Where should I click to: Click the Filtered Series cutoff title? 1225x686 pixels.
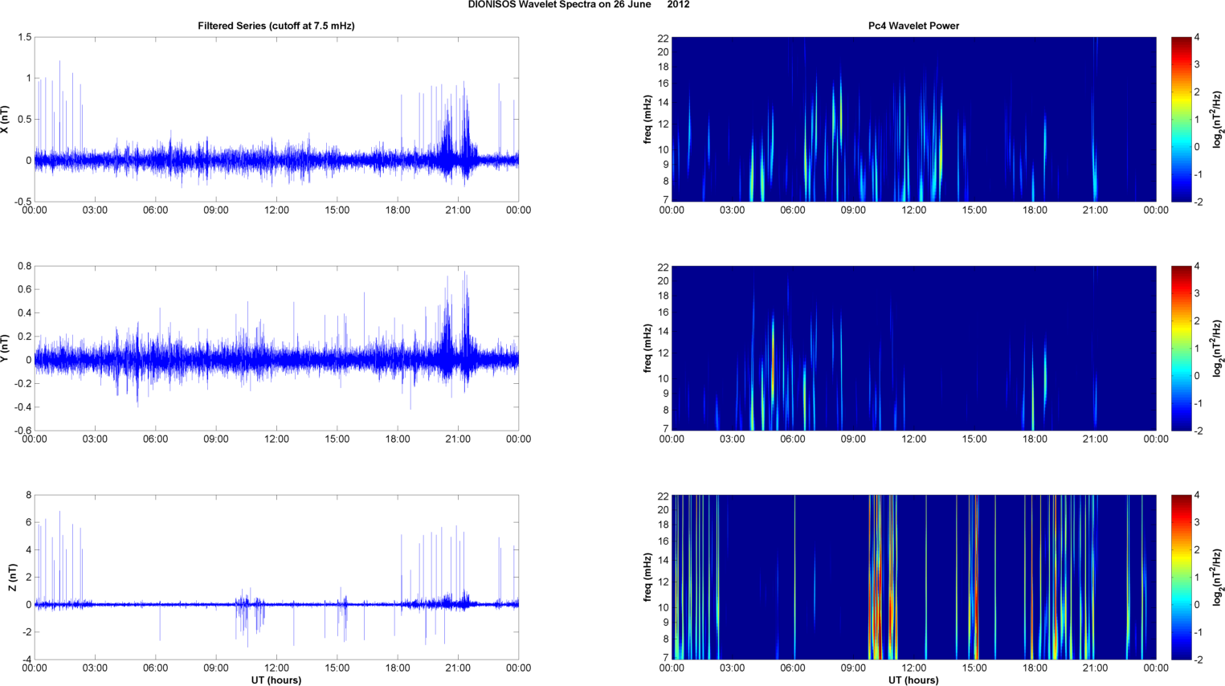(x=276, y=26)
